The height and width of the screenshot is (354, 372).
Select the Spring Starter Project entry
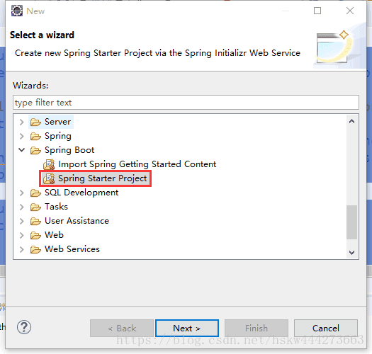pos(95,178)
